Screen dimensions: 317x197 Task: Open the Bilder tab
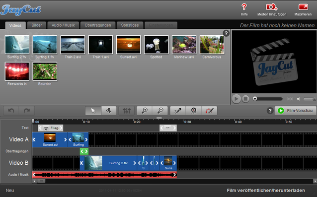(x=37, y=25)
